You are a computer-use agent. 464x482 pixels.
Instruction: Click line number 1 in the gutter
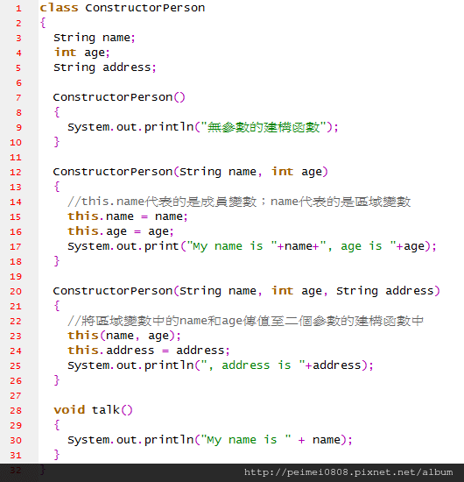[x=18, y=8]
